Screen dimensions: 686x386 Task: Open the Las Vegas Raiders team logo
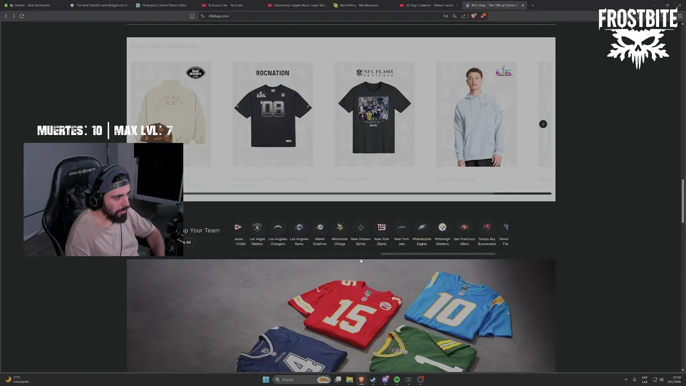tap(257, 227)
